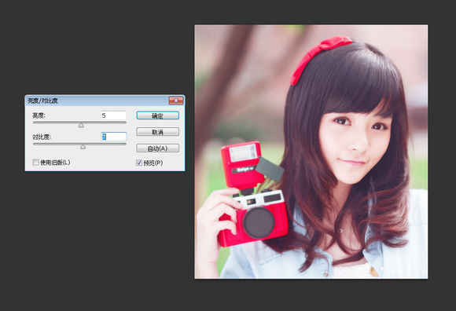Confirm with the 确定 button
The image size is (456, 311).
coord(157,115)
